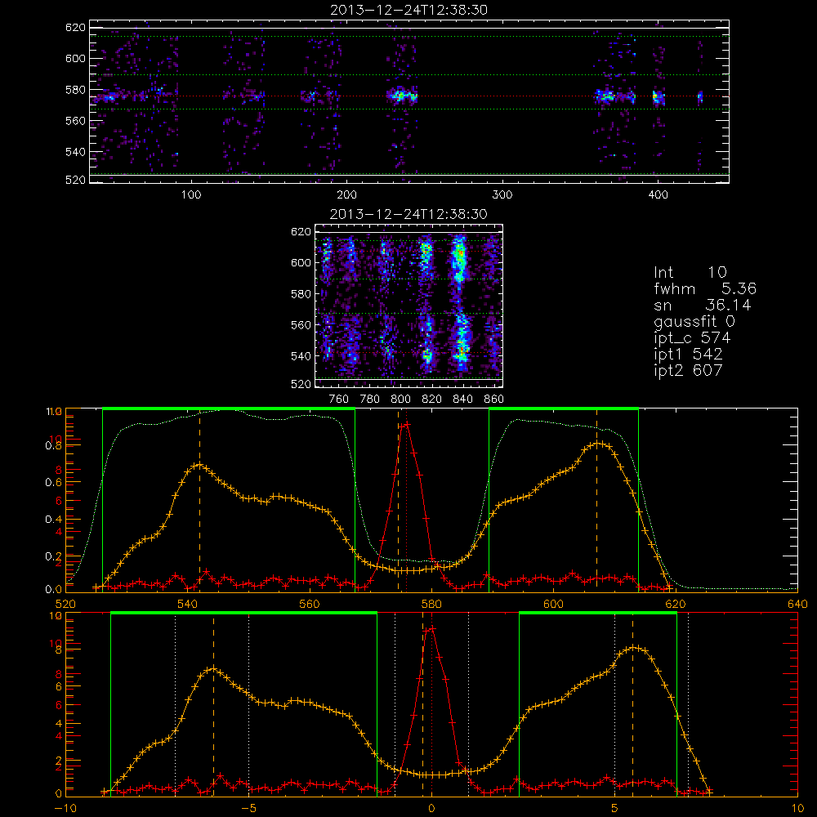The width and height of the screenshot is (817, 817).
Task: Select the 'fwhm 5.36' readout line
Action: click(705, 288)
